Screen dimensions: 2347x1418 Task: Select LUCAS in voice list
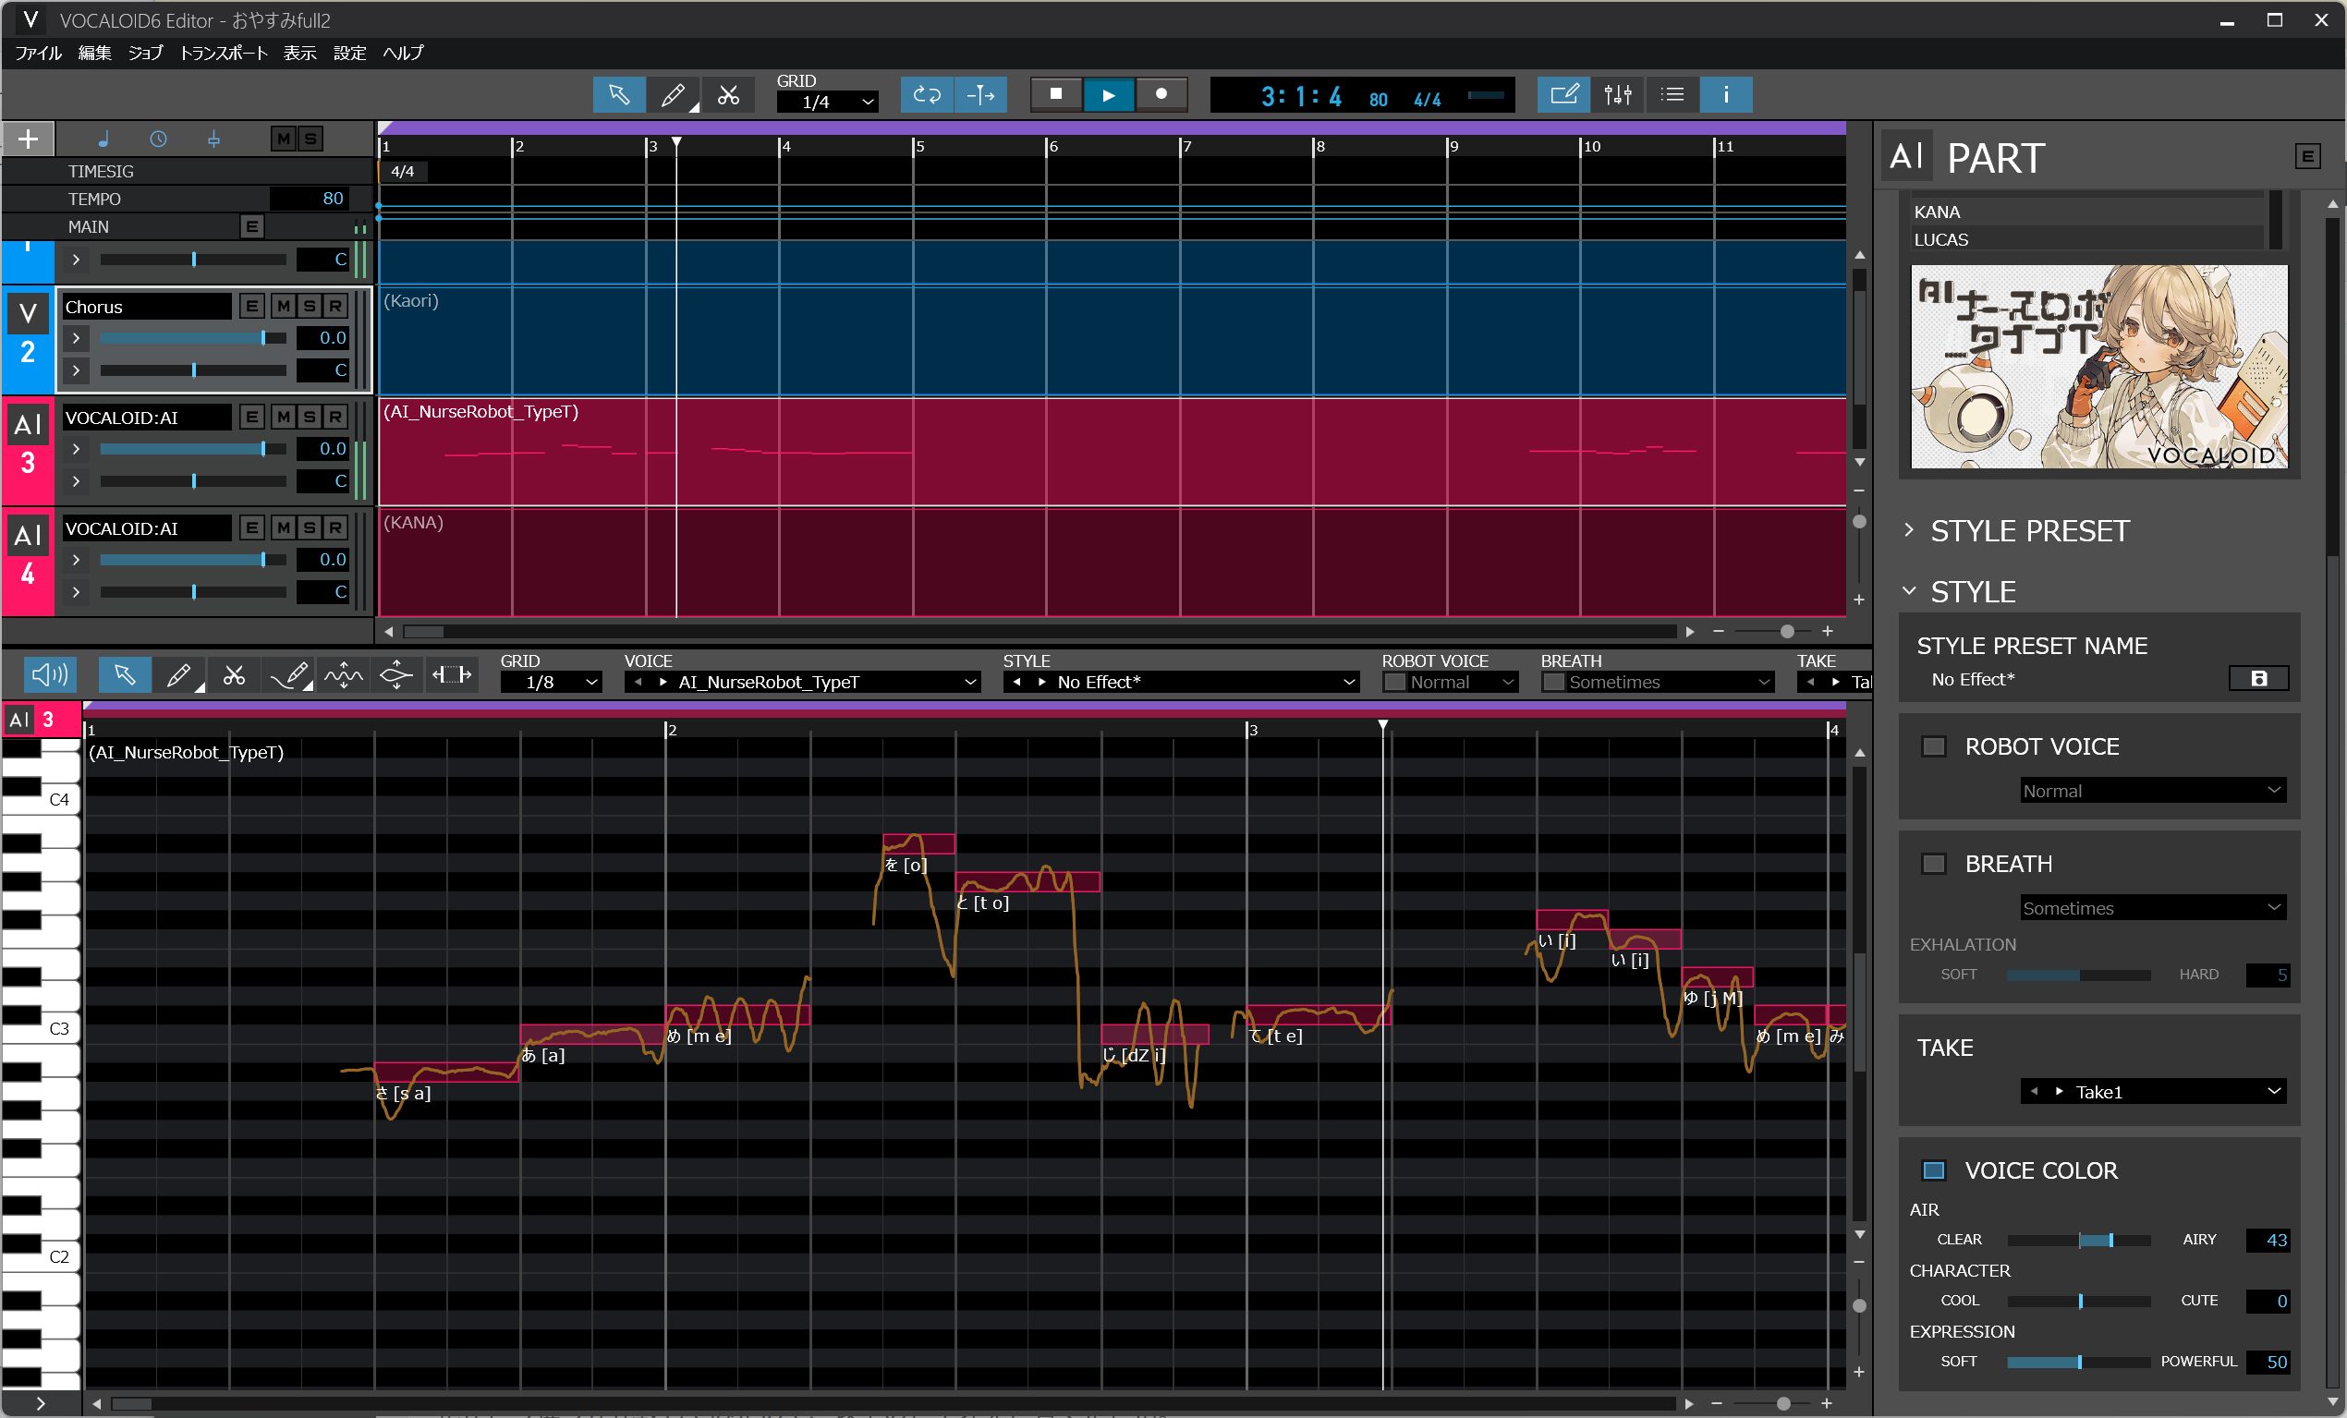point(2086,239)
